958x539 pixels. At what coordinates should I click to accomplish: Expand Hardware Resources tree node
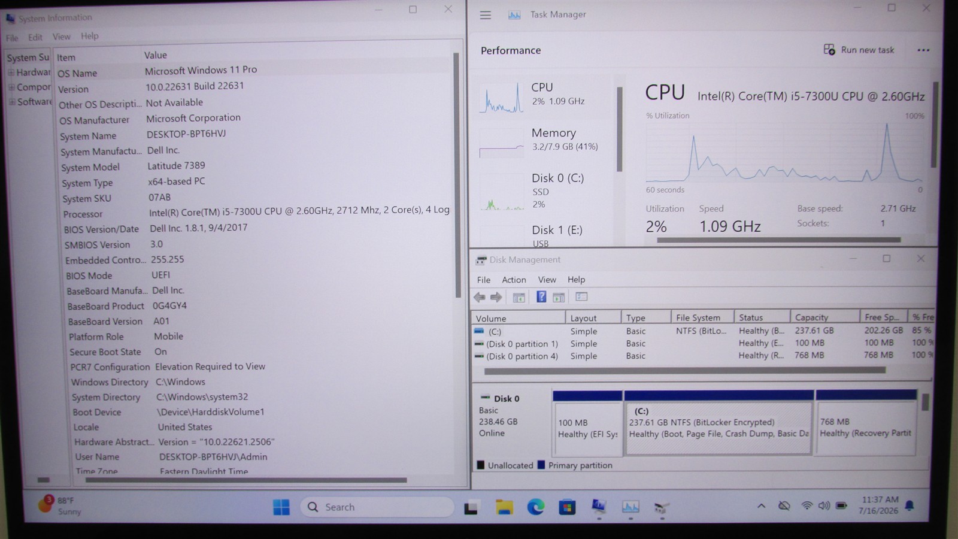[x=11, y=72]
